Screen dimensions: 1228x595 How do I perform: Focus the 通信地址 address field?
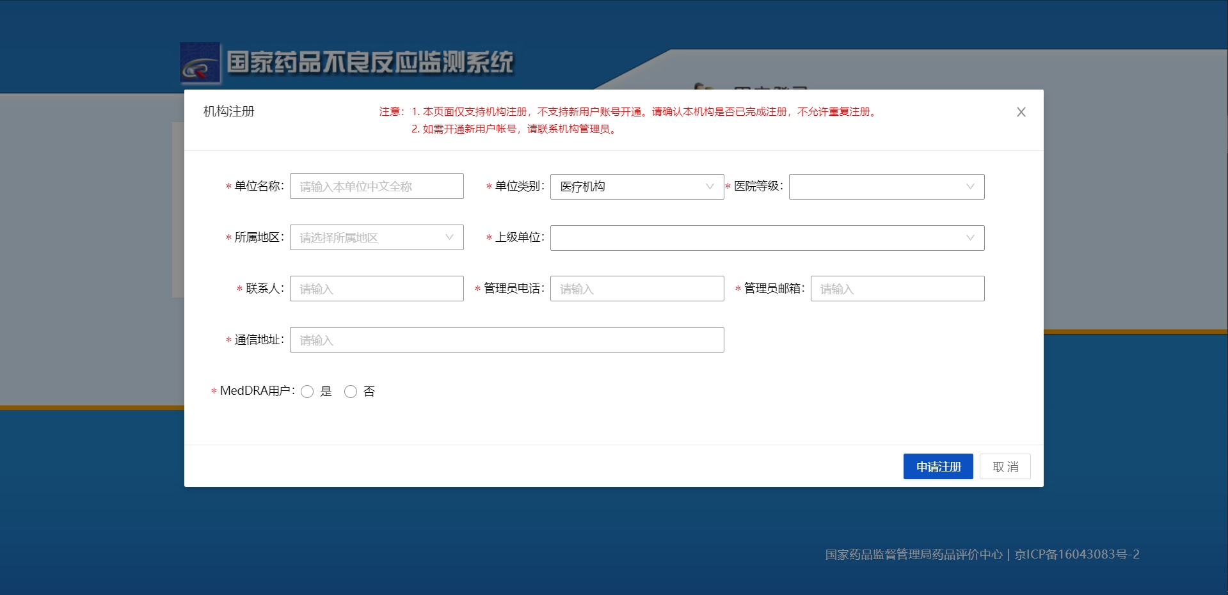[507, 340]
